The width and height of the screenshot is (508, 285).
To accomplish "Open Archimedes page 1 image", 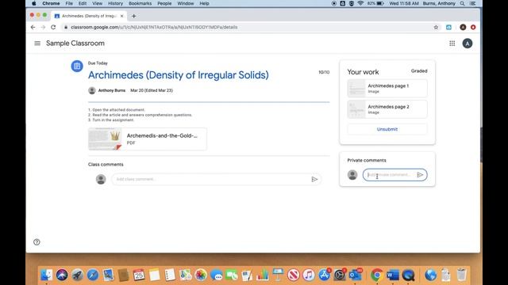I will coord(387,88).
